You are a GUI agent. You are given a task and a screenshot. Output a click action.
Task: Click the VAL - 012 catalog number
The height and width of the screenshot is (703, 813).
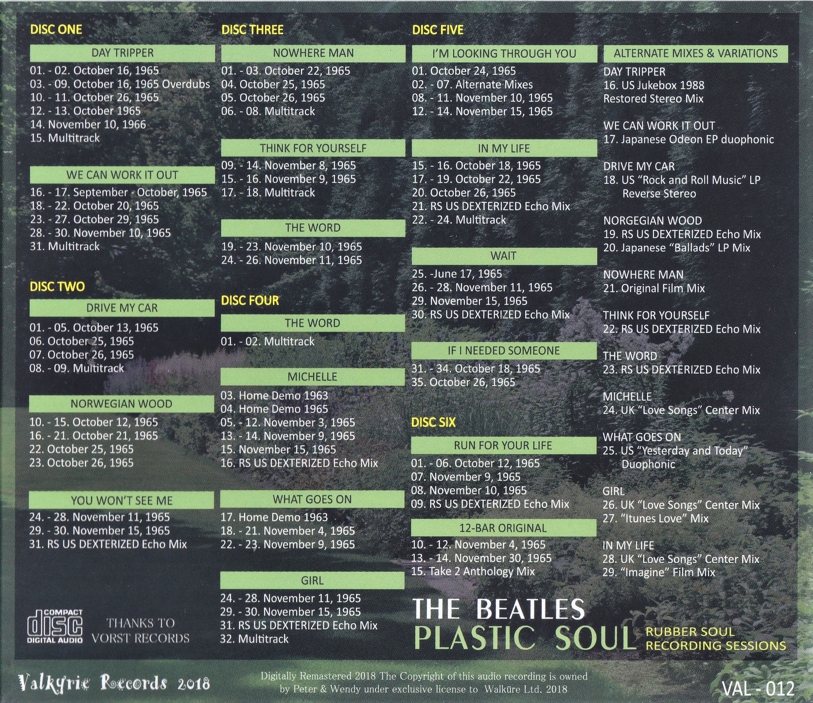[x=758, y=688]
